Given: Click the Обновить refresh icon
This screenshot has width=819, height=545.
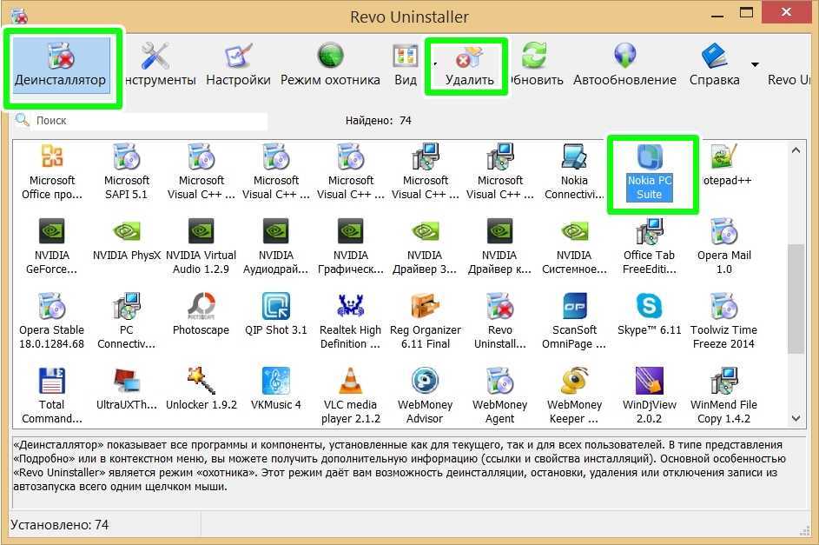Looking at the screenshot, I should pyautogui.click(x=533, y=65).
